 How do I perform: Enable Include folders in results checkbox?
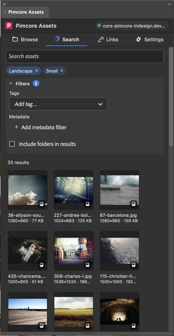click(12, 144)
